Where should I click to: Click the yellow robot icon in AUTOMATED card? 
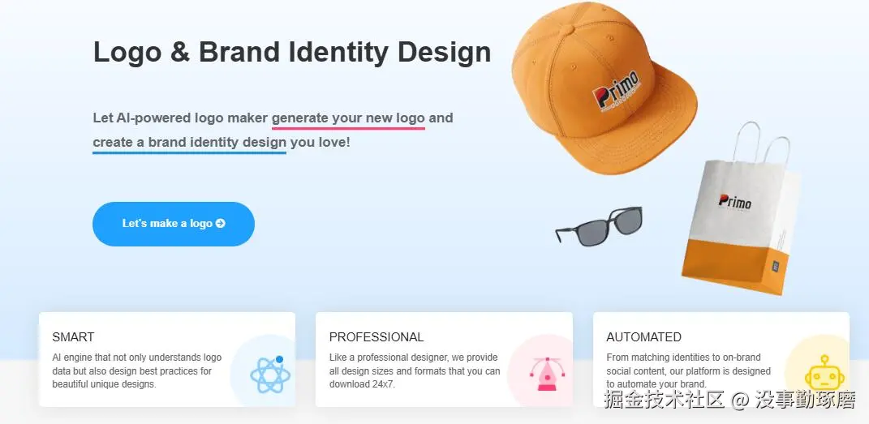(x=824, y=373)
